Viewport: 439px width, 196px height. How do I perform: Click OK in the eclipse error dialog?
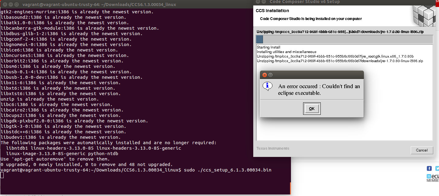click(x=312, y=109)
